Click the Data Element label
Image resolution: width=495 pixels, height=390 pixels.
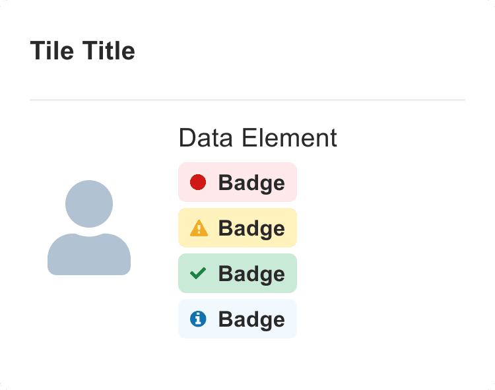(x=257, y=138)
